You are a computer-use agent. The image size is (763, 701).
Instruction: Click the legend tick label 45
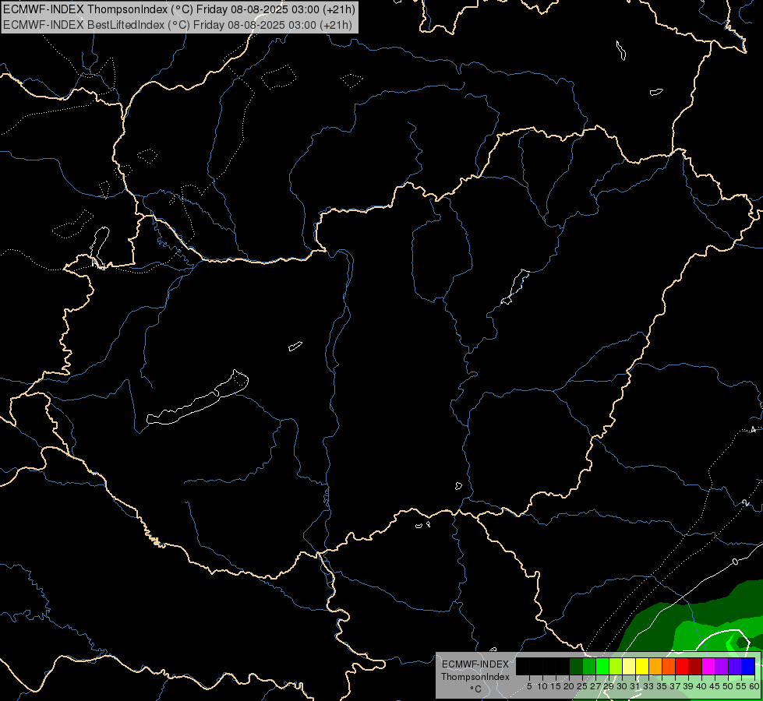[715, 686]
